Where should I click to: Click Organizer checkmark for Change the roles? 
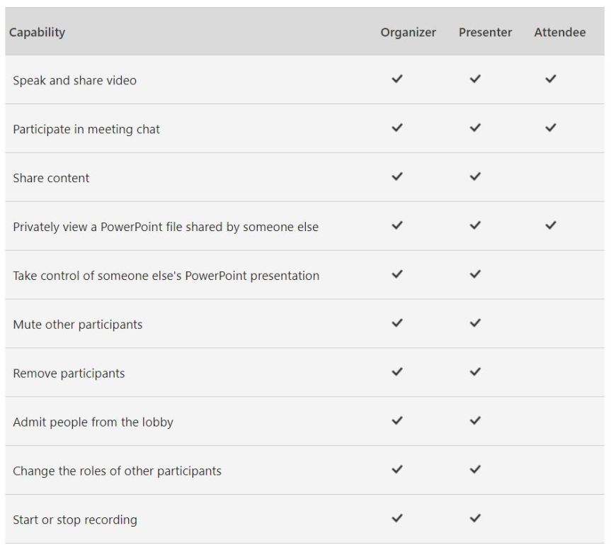[397, 470]
